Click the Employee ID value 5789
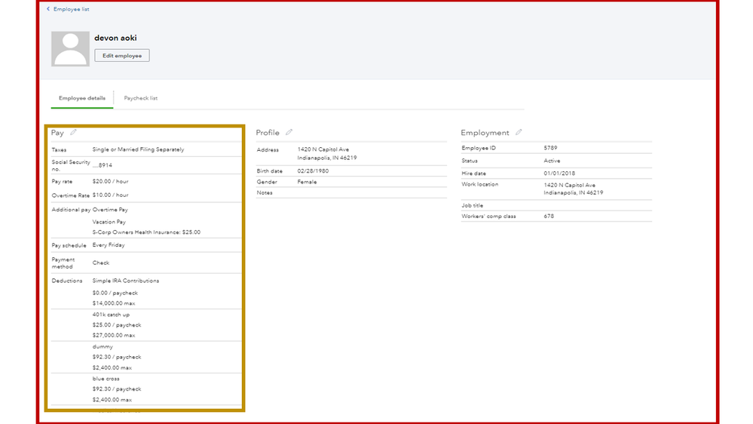 551,148
